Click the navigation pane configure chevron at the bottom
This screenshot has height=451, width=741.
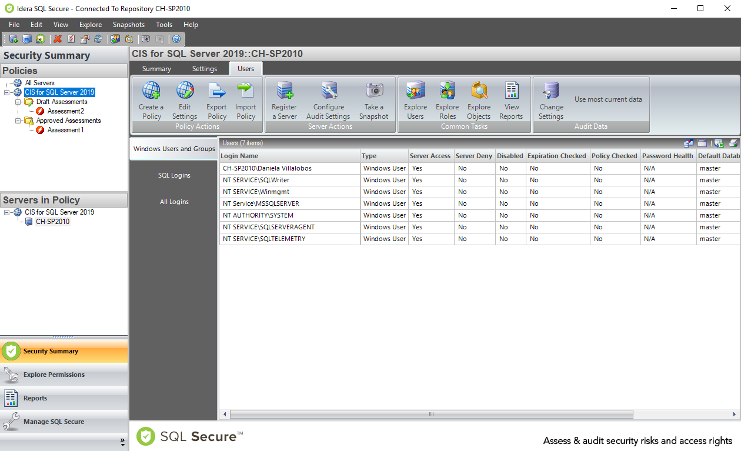[122, 441]
